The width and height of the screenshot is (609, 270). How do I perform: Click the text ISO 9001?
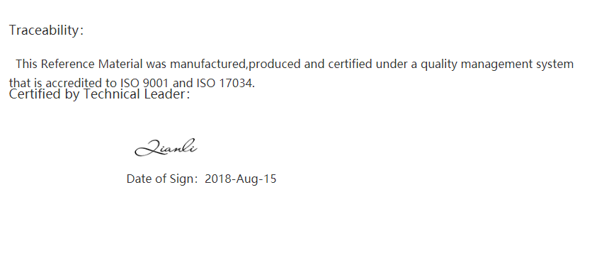tap(144, 83)
